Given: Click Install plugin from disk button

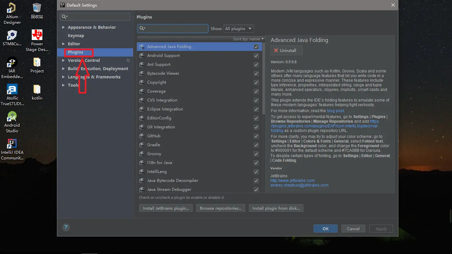Looking at the screenshot, I should click(276, 208).
